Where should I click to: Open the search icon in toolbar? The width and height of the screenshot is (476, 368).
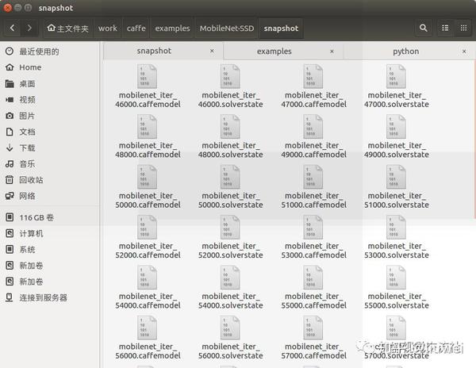pos(423,29)
